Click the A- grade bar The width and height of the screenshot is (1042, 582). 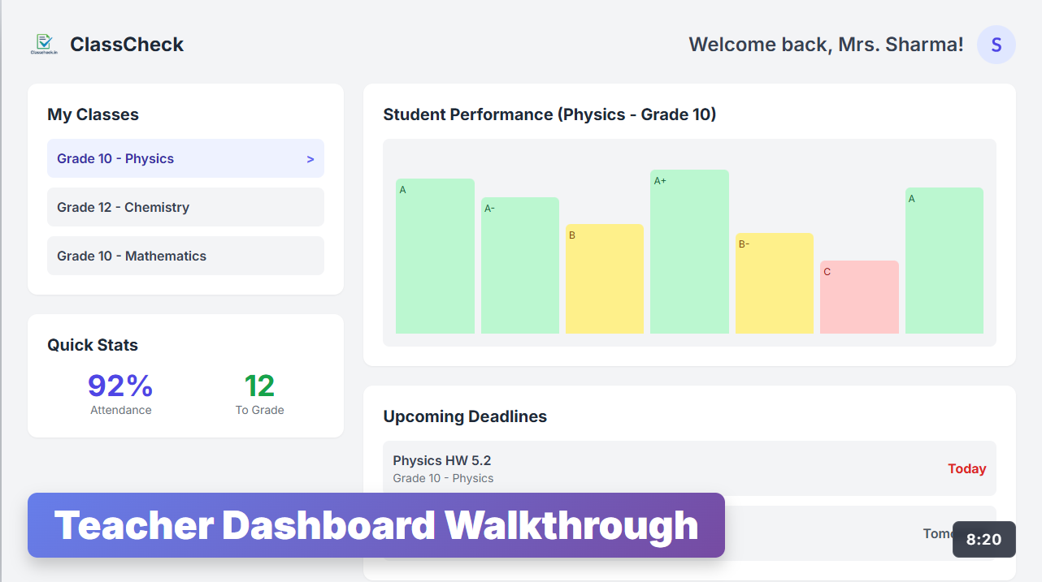tap(519, 265)
